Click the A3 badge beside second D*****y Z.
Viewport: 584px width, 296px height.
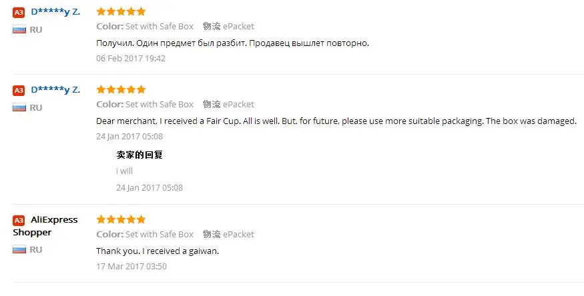tap(19, 91)
